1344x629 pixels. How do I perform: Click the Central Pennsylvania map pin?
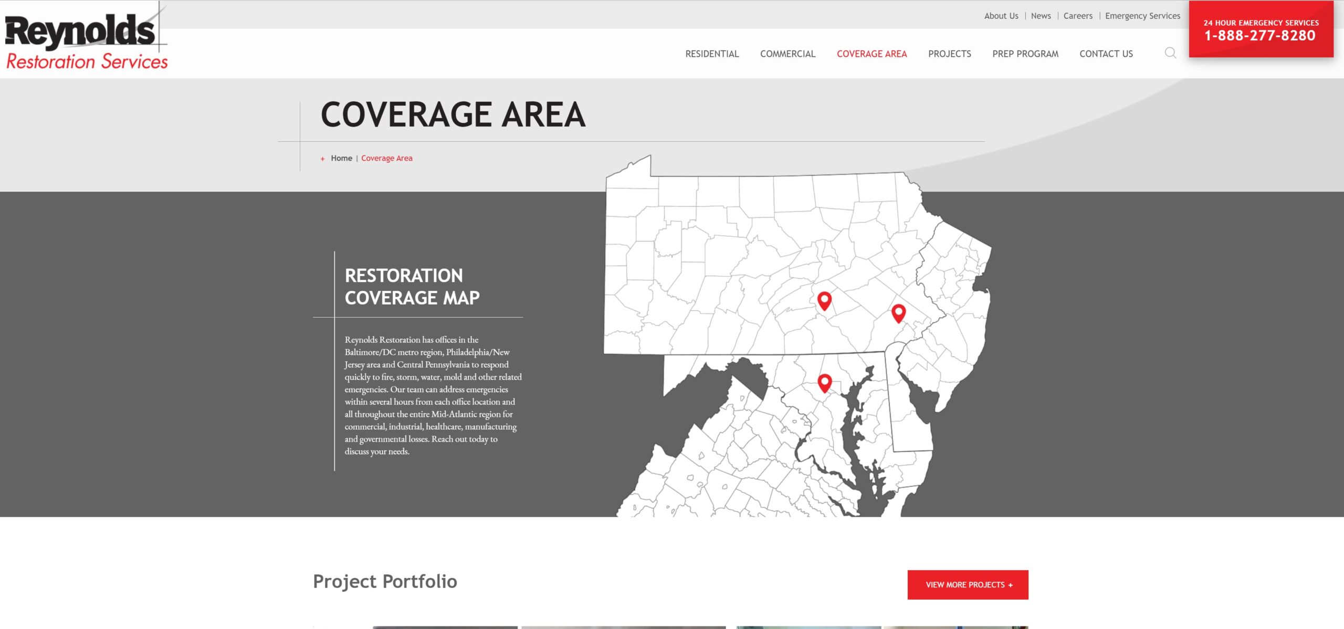[x=824, y=301]
